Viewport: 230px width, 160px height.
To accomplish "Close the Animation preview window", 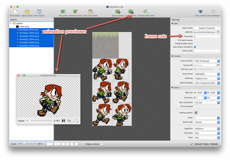I will tap(19, 75).
